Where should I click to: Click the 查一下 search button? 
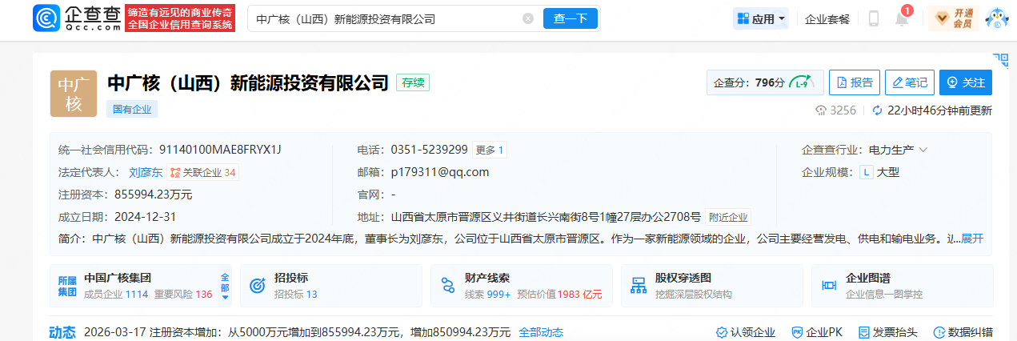(570, 19)
